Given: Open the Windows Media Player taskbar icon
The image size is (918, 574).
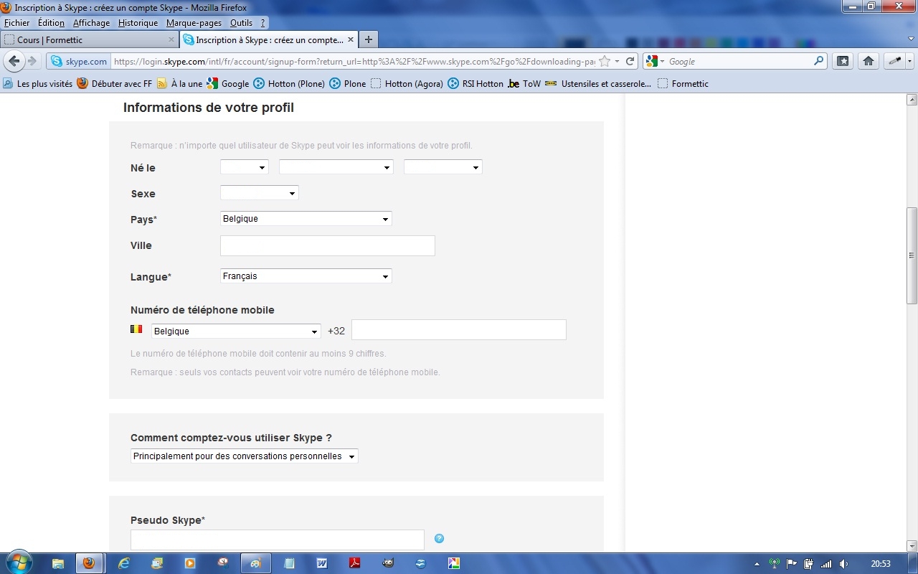Looking at the screenshot, I should [190, 563].
